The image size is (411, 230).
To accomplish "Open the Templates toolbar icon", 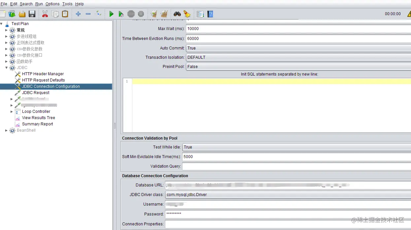I will tap(12, 14).
